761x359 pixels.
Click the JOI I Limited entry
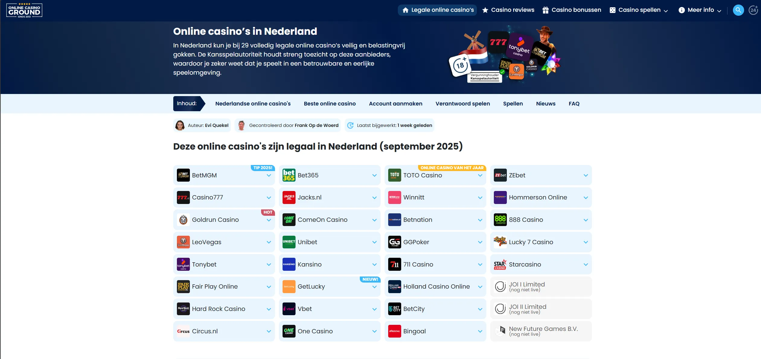541,287
